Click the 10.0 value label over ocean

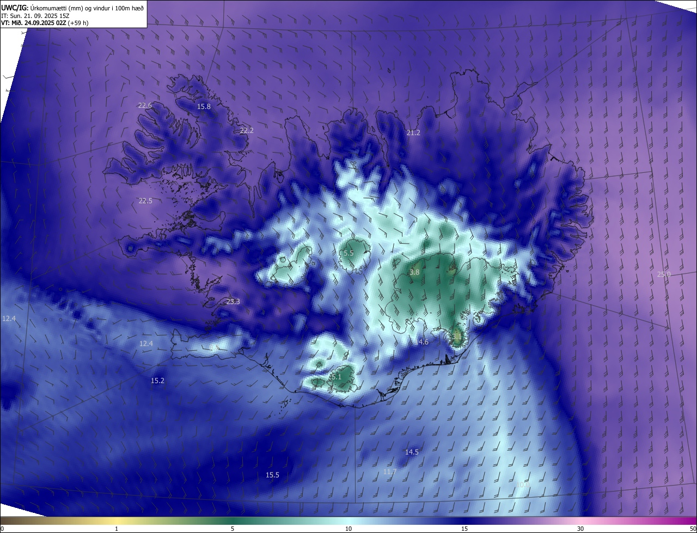523,484
